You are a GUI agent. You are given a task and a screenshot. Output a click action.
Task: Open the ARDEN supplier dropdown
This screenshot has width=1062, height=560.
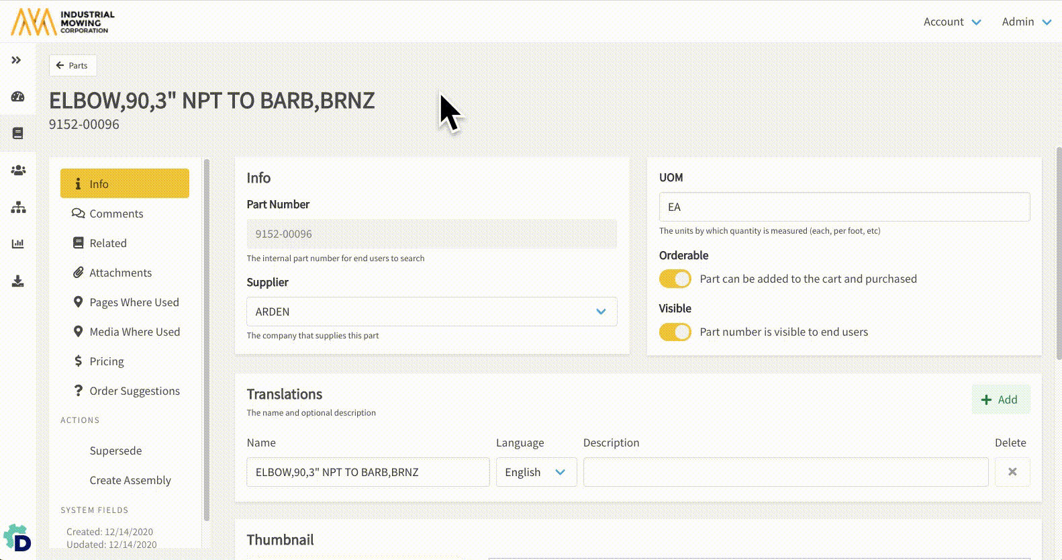(x=431, y=312)
